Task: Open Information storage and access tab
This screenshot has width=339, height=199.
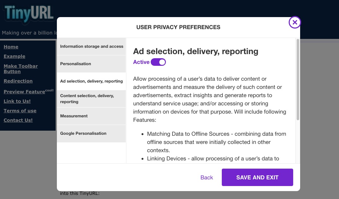Action: click(91, 46)
